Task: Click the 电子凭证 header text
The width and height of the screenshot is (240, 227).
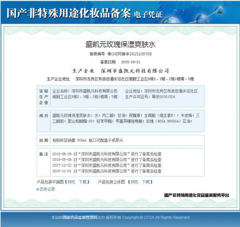Action: 148,15
